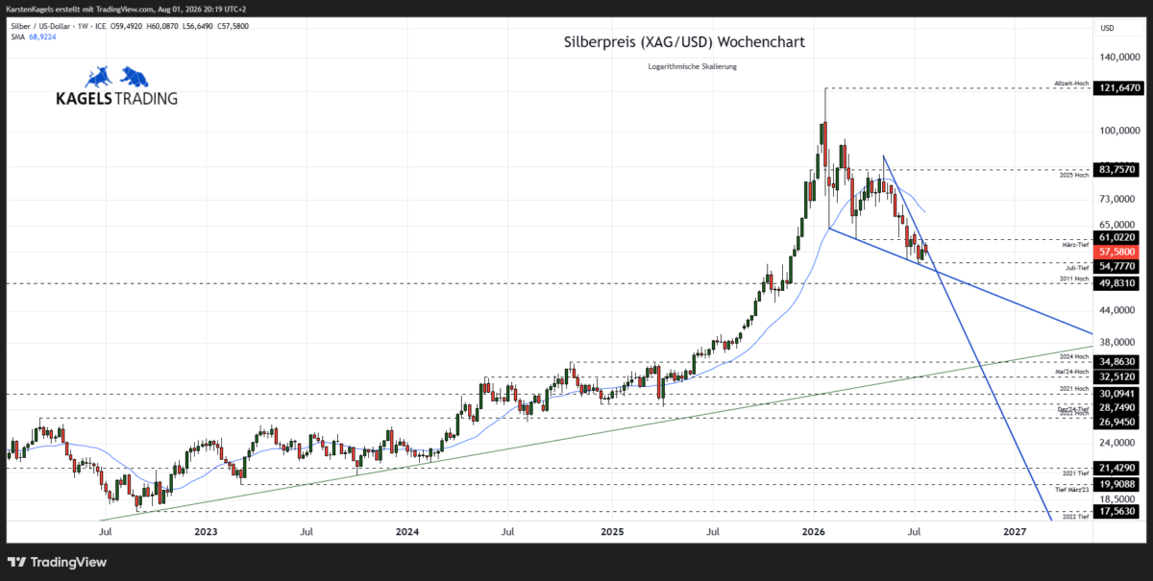Click the 'Mai'24-Hoch' level label
Viewport: 1153px width, 581px height.
[x=1072, y=372]
